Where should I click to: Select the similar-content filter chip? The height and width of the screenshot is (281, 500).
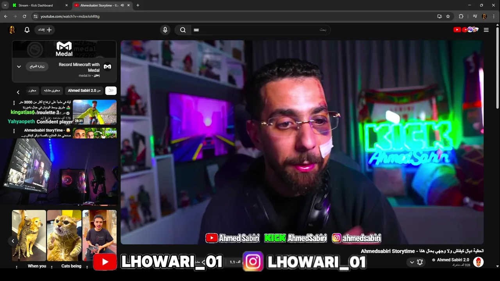point(52,91)
